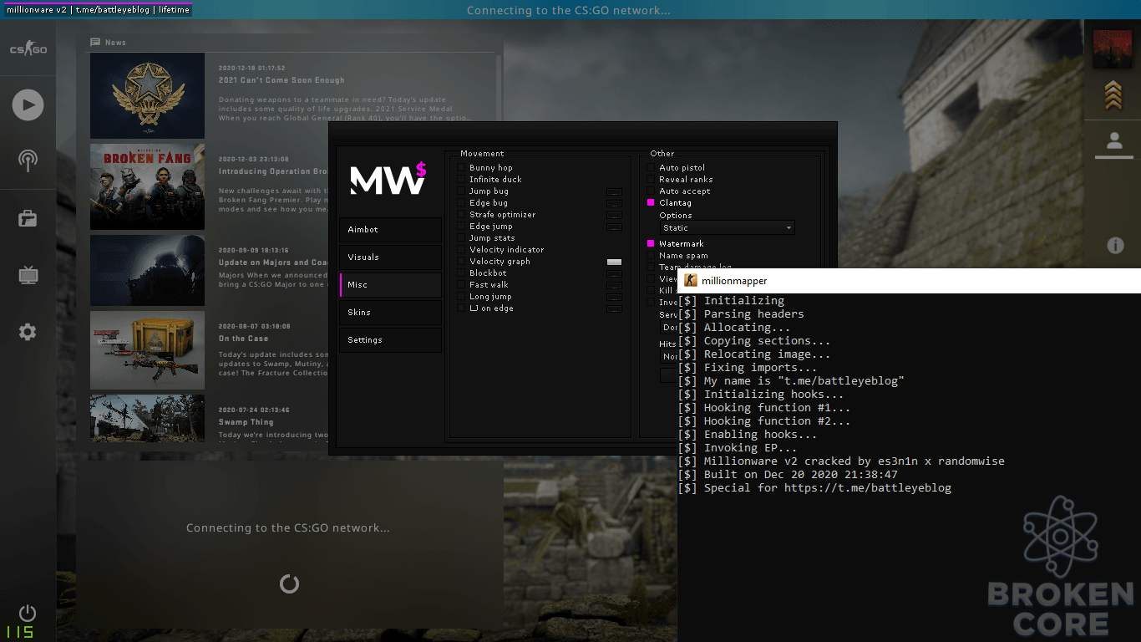Switch to the Aimbot tab
The width and height of the screenshot is (1141, 642).
pos(391,230)
